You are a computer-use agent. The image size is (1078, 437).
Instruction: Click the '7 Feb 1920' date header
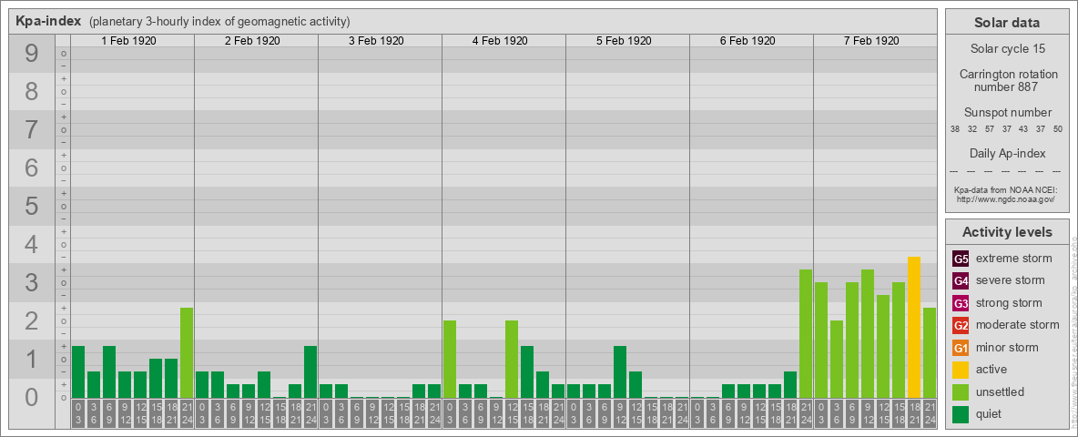pyautogui.click(x=871, y=41)
